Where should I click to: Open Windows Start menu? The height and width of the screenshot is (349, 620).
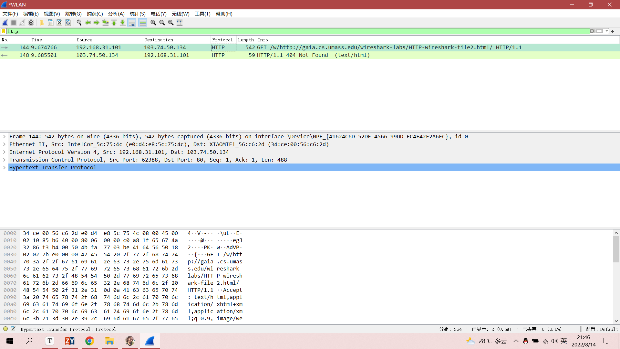pyautogui.click(x=10, y=341)
